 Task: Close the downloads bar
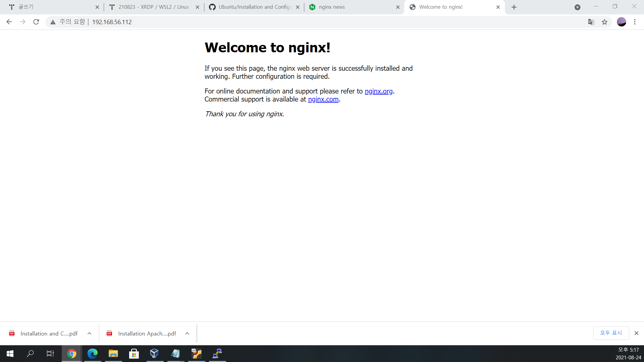636,333
